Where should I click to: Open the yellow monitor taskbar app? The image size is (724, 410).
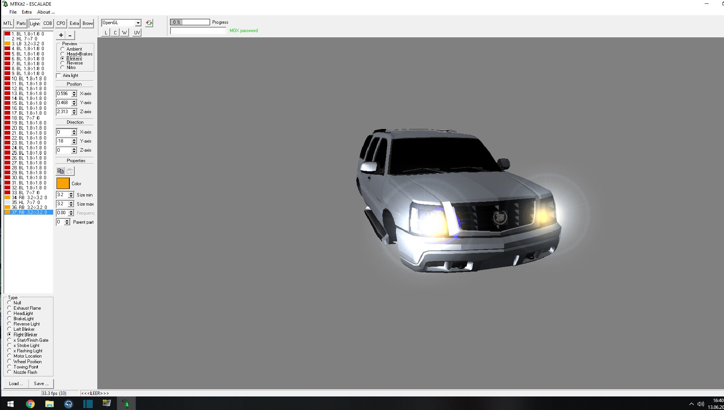pyautogui.click(x=107, y=404)
